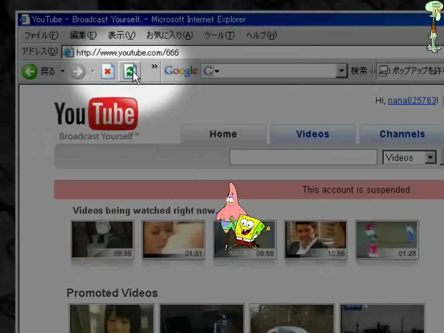Click the YouTube search text box

coord(303,157)
